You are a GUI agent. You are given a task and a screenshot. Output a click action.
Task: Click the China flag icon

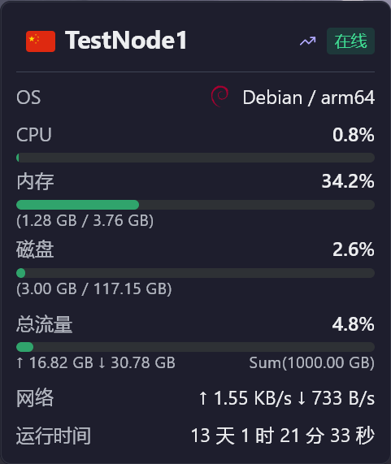[41, 41]
